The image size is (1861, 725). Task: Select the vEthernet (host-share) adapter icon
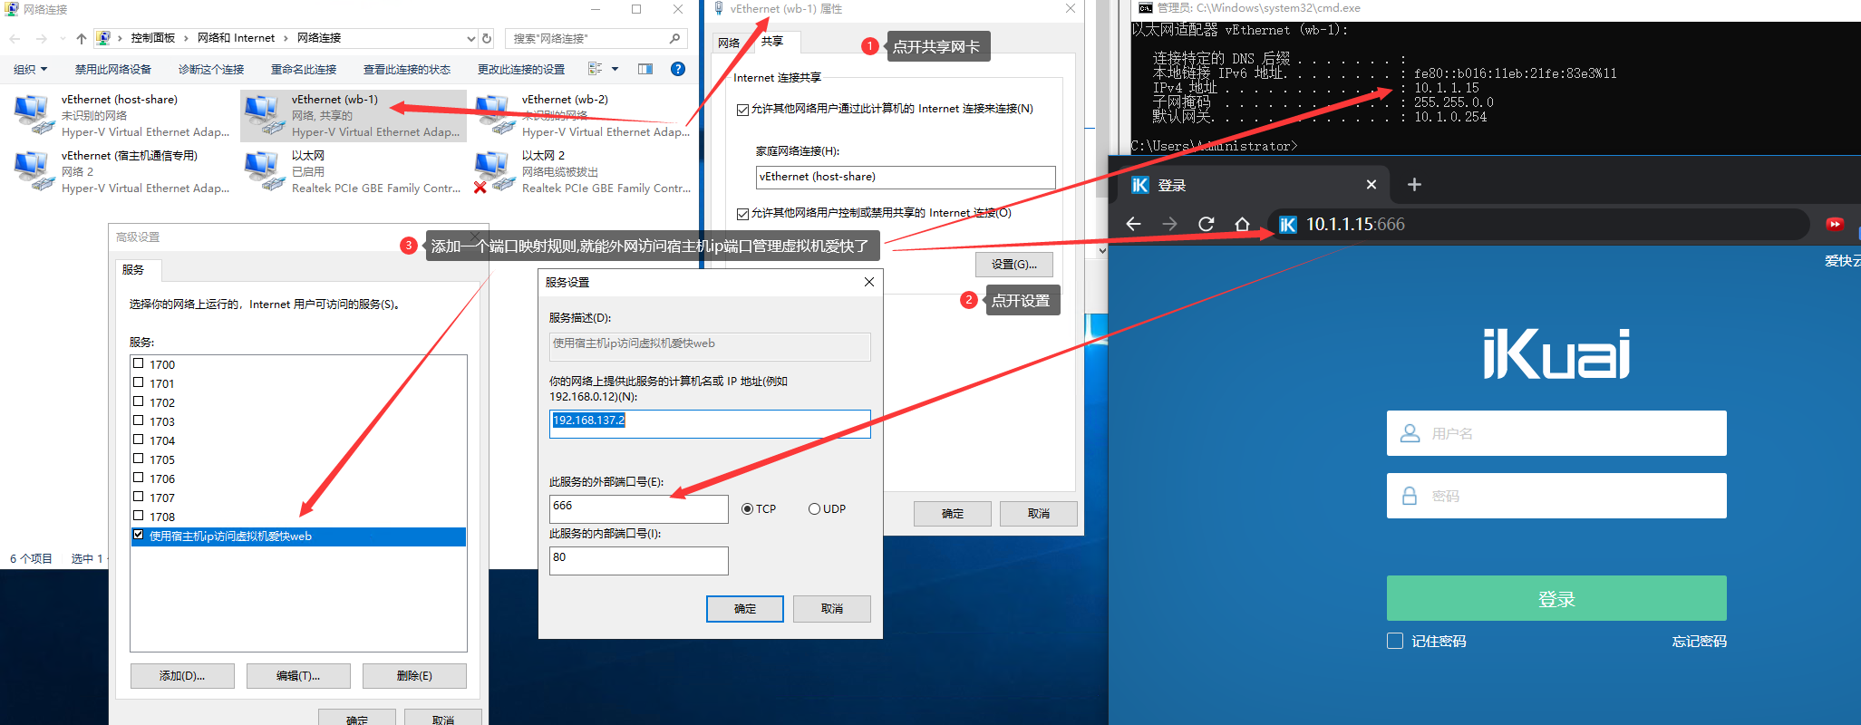pos(34,114)
